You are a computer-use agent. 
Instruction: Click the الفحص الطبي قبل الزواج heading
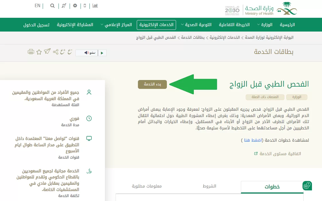[x=269, y=84]
